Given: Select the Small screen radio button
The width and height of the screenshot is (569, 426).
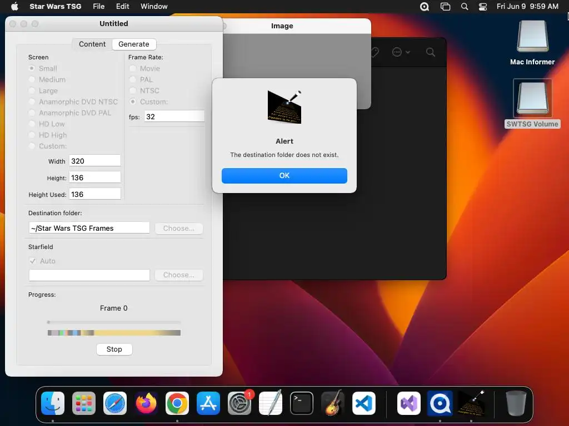Looking at the screenshot, I should pyautogui.click(x=32, y=68).
